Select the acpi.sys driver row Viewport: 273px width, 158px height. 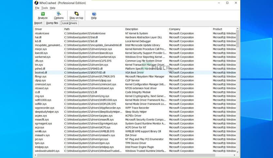click(x=135, y=127)
